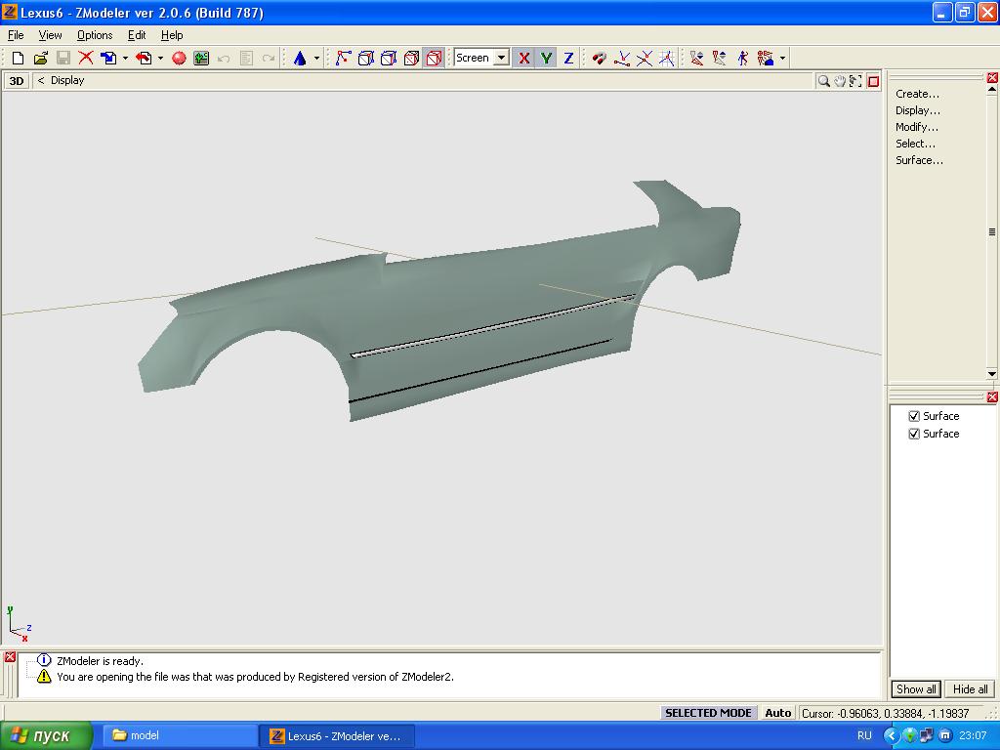1000x750 pixels.
Task: Select the pan hand tool in viewport
Action: click(840, 81)
